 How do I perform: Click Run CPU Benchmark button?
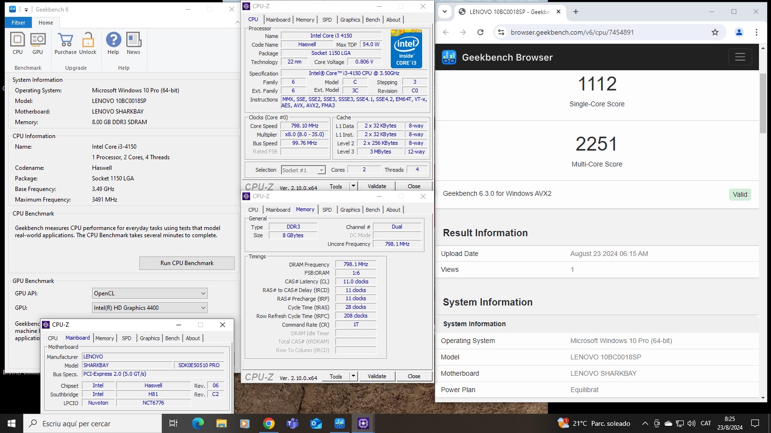click(x=187, y=263)
